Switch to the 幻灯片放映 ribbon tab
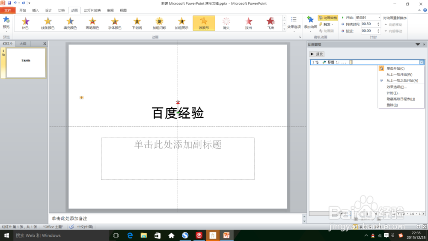428x241 pixels. tap(92, 10)
